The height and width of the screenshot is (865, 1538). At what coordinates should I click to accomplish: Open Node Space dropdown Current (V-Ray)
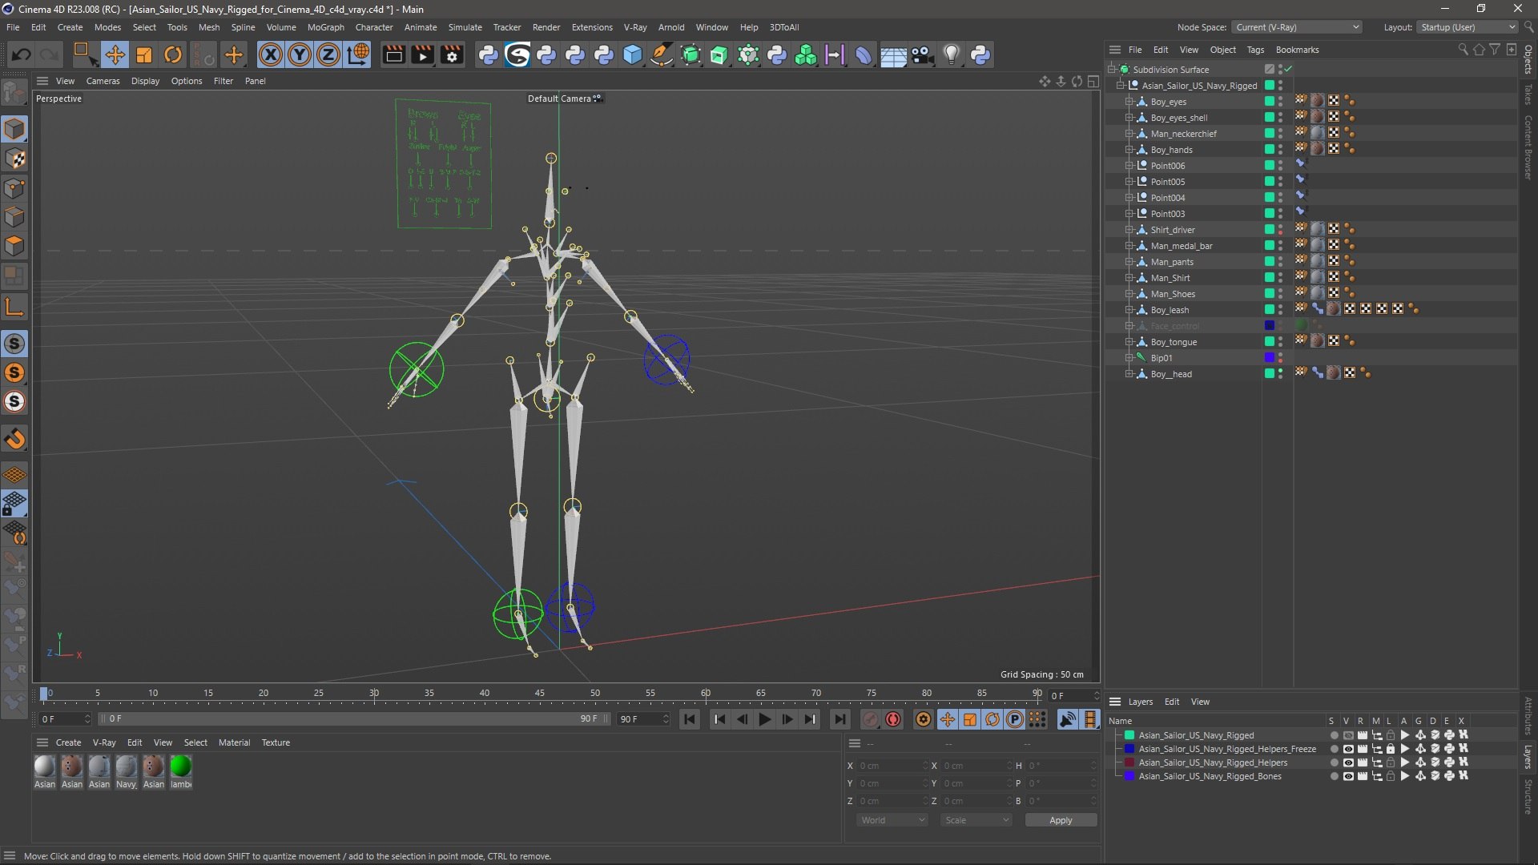tap(1297, 27)
